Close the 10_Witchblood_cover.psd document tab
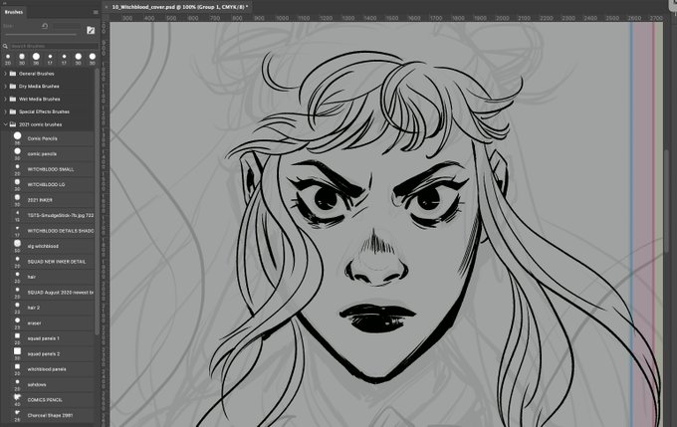677x427 pixels. tap(107, 7)
